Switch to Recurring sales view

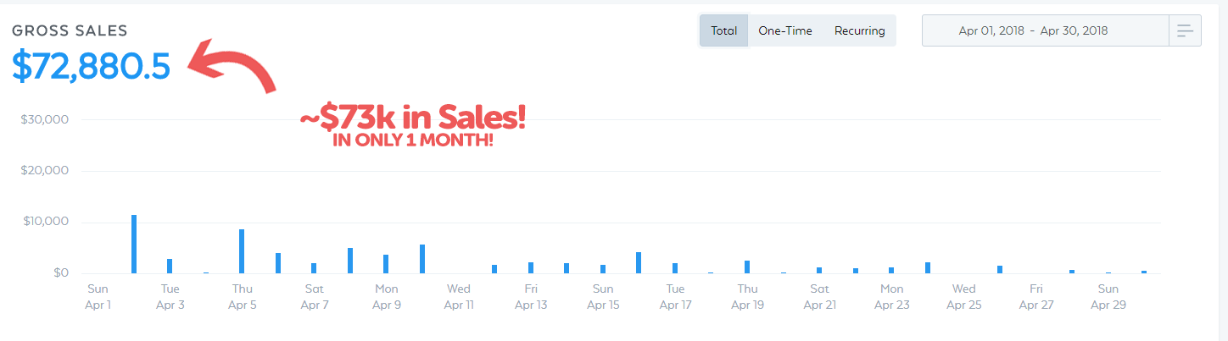click(859, 31)
